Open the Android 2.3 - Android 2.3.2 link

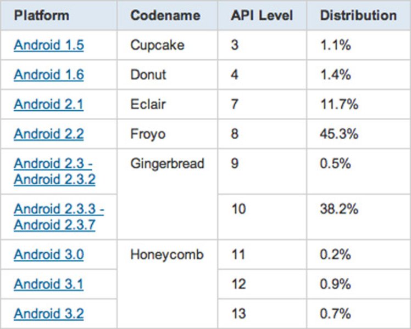pos(54,171)
